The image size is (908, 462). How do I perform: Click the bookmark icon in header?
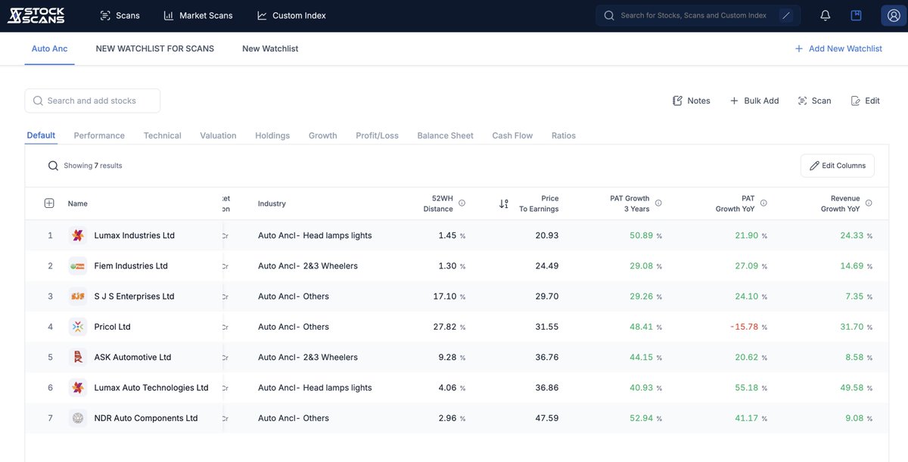[856, 15]
